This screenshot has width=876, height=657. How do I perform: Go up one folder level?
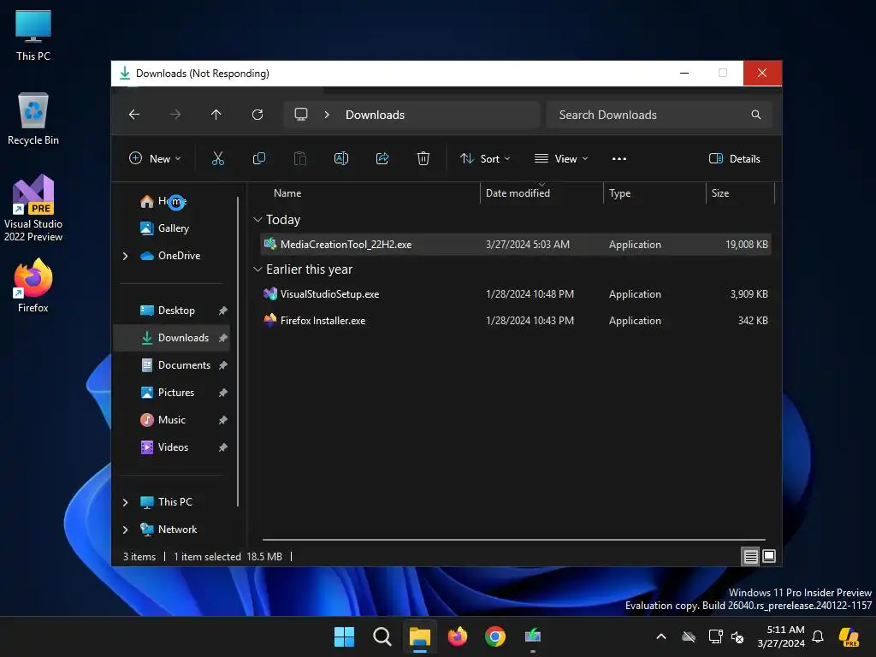tap(216, 115)
